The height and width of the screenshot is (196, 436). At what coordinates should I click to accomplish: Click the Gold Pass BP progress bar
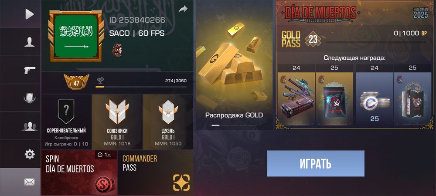click(376, 43)
